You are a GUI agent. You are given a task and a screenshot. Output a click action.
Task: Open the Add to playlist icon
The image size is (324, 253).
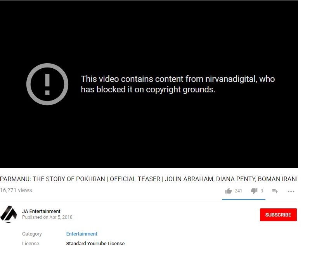click(275, 191)
